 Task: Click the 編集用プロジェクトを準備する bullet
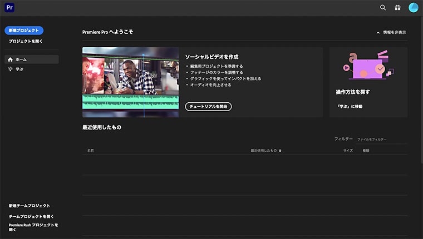pyautogui.click(x=217, y=66)
